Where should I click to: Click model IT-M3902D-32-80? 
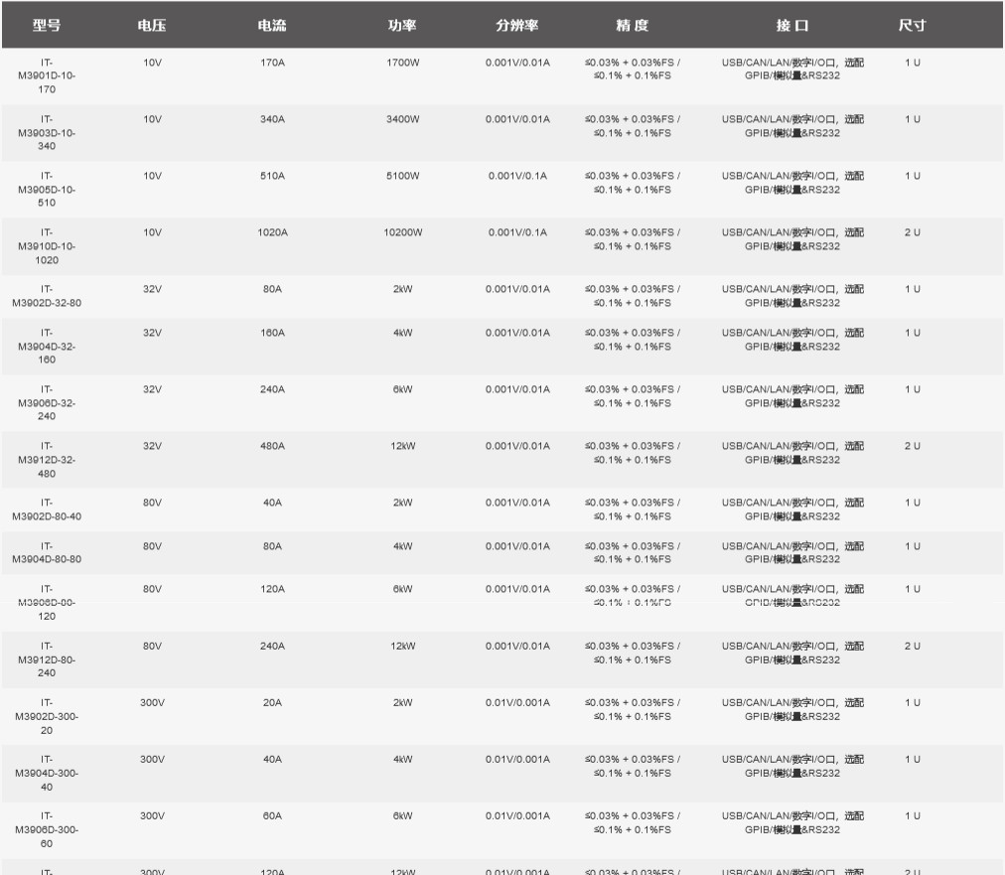47,296
